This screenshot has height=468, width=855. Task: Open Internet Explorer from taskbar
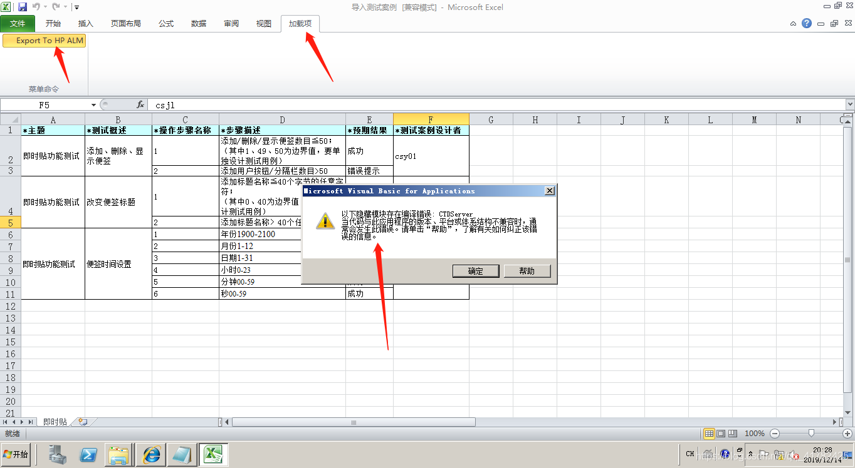pyautogui.click(x=152, y=455)
